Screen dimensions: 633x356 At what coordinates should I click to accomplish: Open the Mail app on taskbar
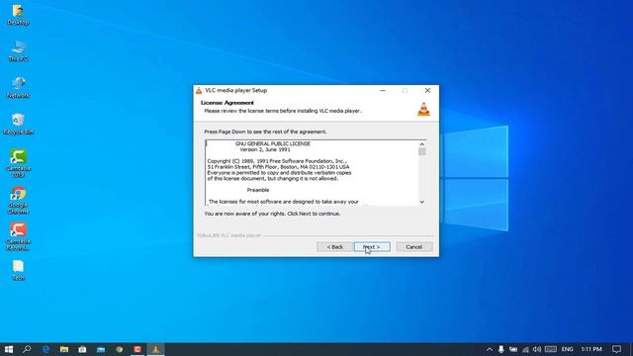[x=101, y=349]
